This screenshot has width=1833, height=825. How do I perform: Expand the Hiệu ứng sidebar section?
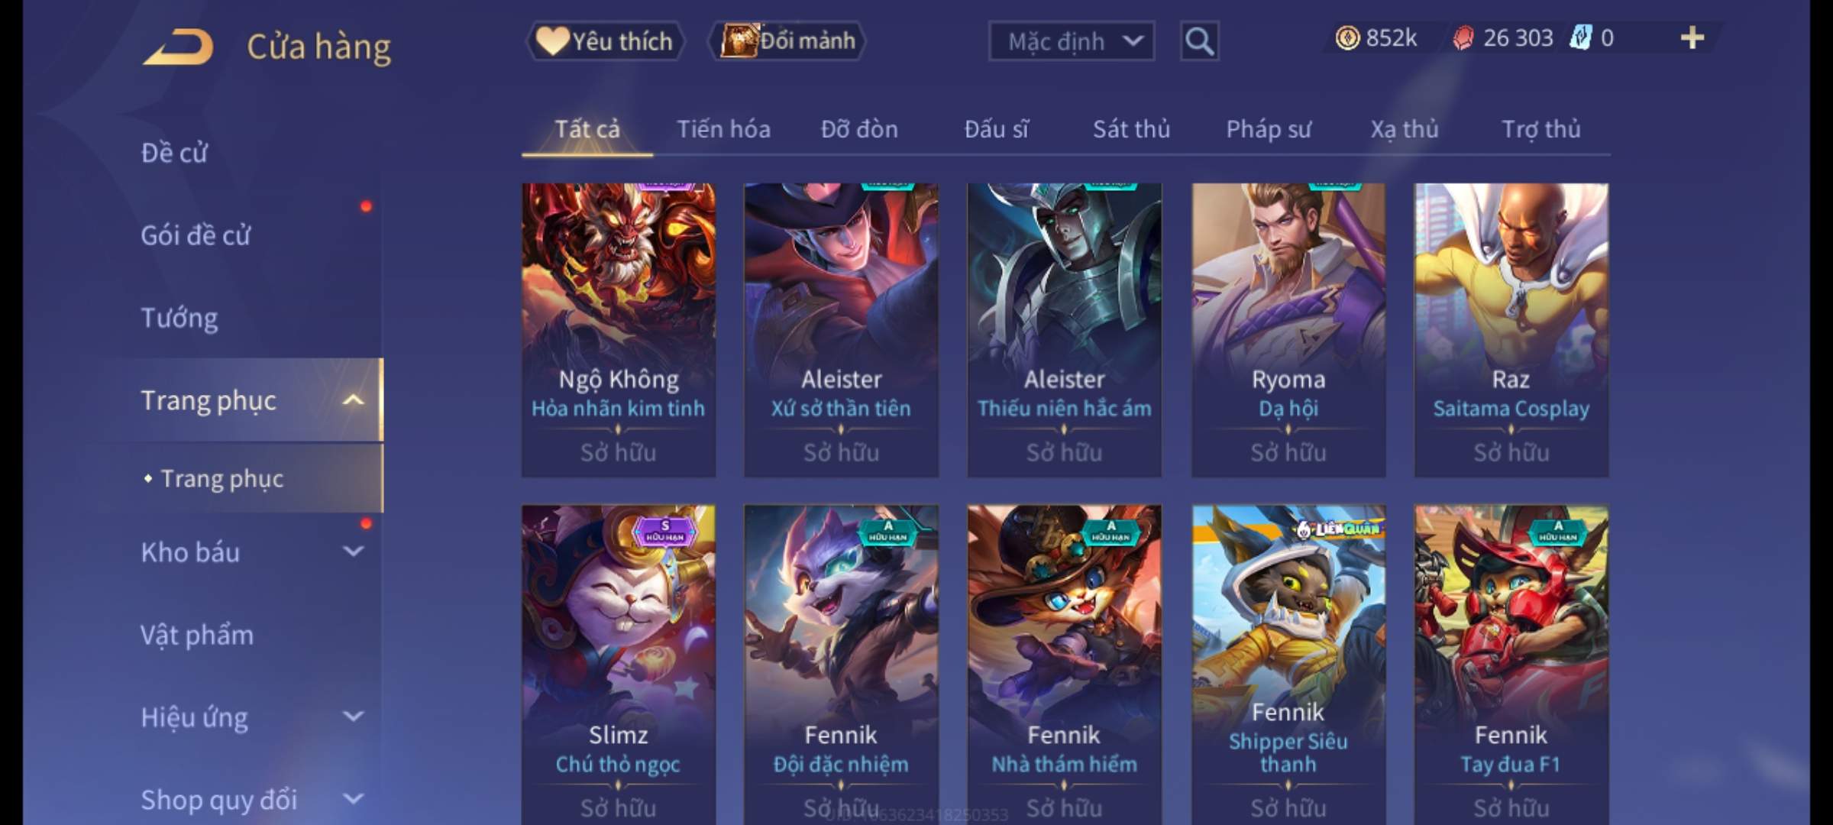[353, 717]
